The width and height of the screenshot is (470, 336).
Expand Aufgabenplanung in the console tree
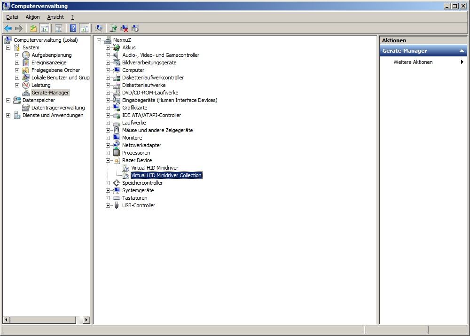17,55
